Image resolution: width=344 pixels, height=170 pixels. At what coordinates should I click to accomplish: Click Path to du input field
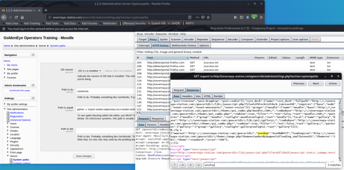(x=105, y=91)
